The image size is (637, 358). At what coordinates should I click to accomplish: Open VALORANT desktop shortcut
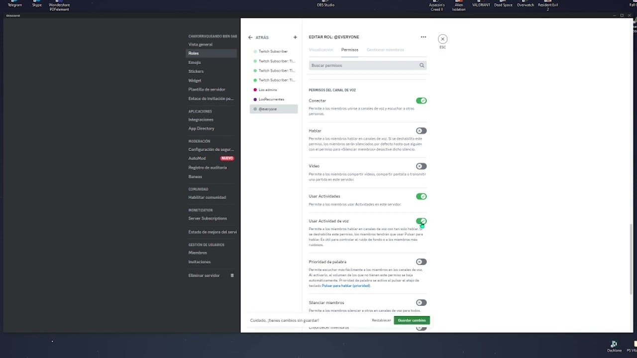pos(481,3)
